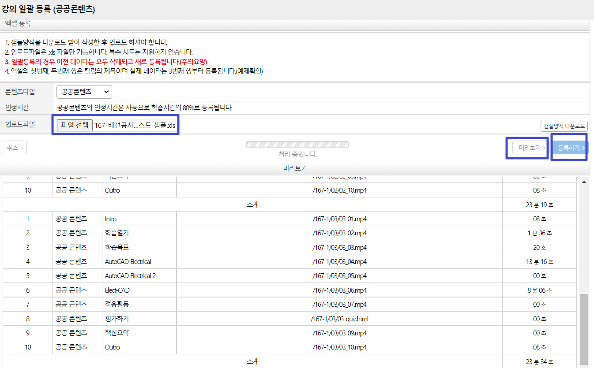This screenshot has width=594, height=368.
Task: Click the AutoCAD Electrical 2 row title
Action: click(130, 276)
